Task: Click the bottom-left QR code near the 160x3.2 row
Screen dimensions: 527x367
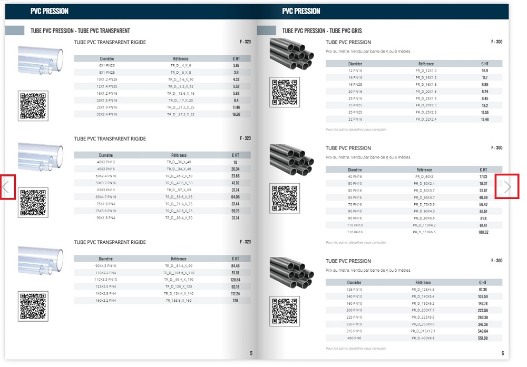Action: point(34,305)
